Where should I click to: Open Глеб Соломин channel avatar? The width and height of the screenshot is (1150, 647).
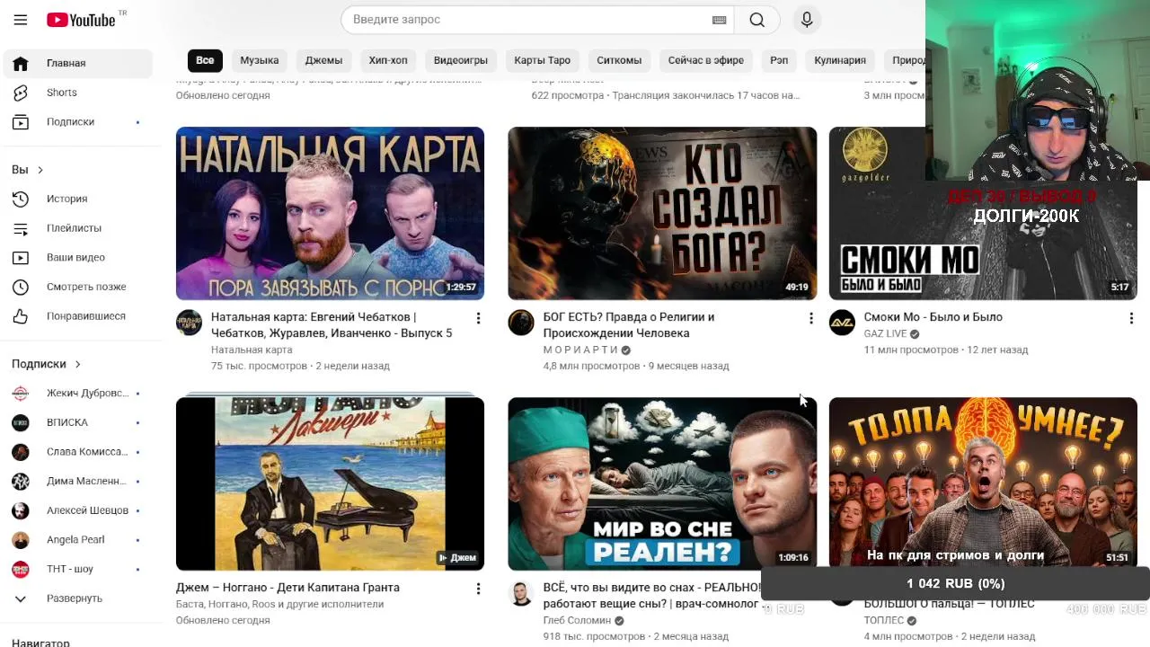(521, 593)
